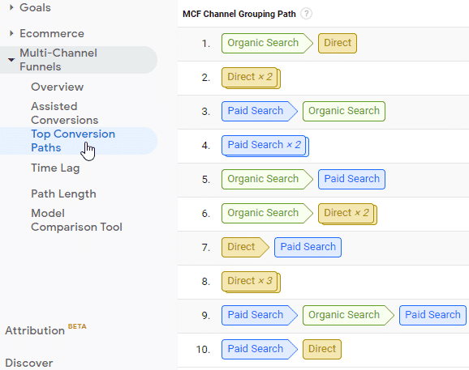The height and width of the screenshot is (370, 469).
Task: Click the Organic Search chip in row 9
Action: pyautogui.click(x=348, y=315)
